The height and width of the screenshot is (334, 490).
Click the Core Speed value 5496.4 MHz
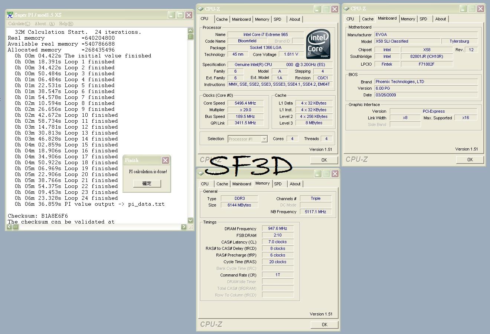pos(246,103)
